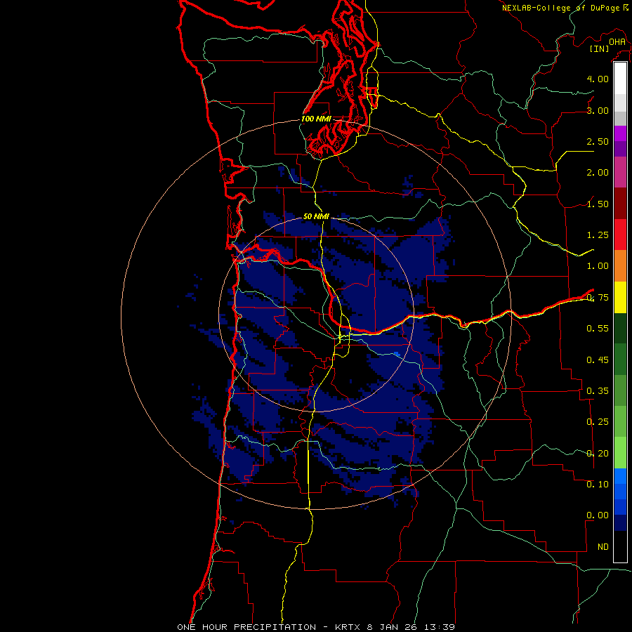Select the bright red 1.25 legend swatch
This screenshot has height=632, width=632.
620,235
